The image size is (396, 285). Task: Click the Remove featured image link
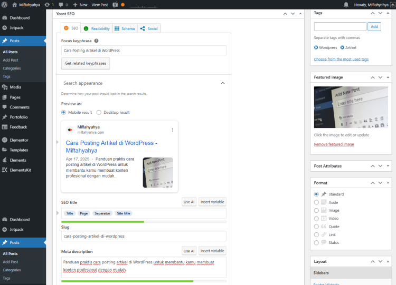(334, 144)
